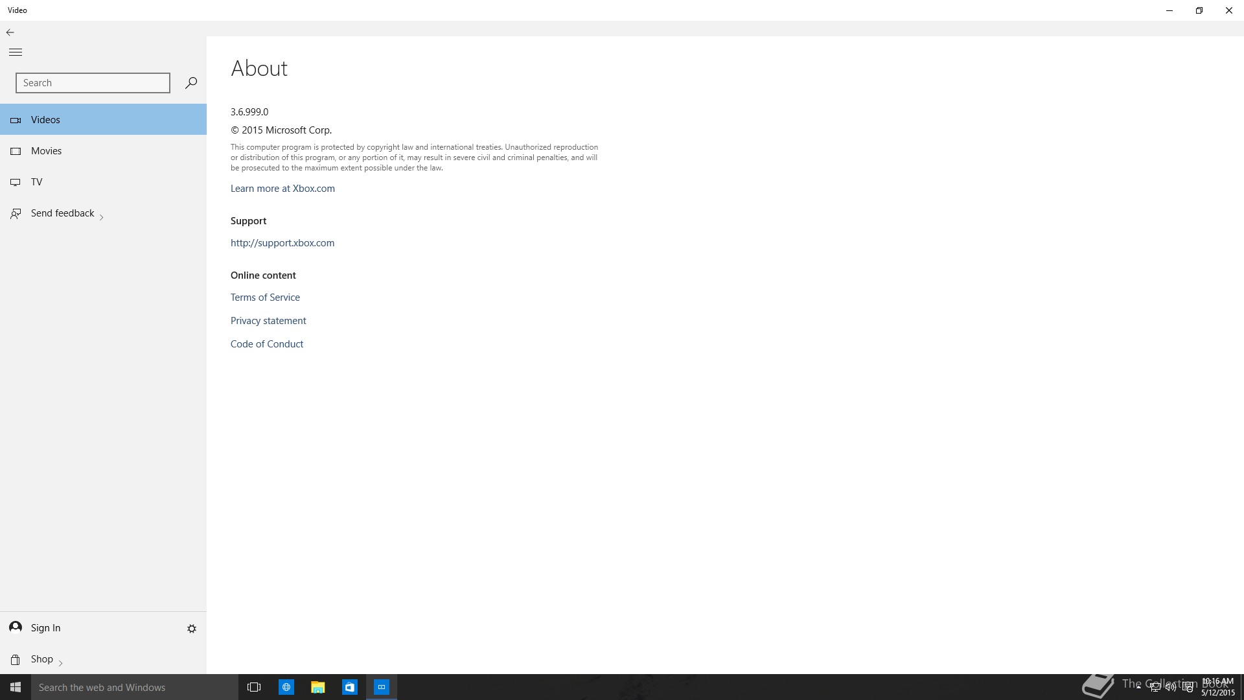Open the Store from the taskbar
The height and width of the screenshot is (700, 1244).
(349, 687)
